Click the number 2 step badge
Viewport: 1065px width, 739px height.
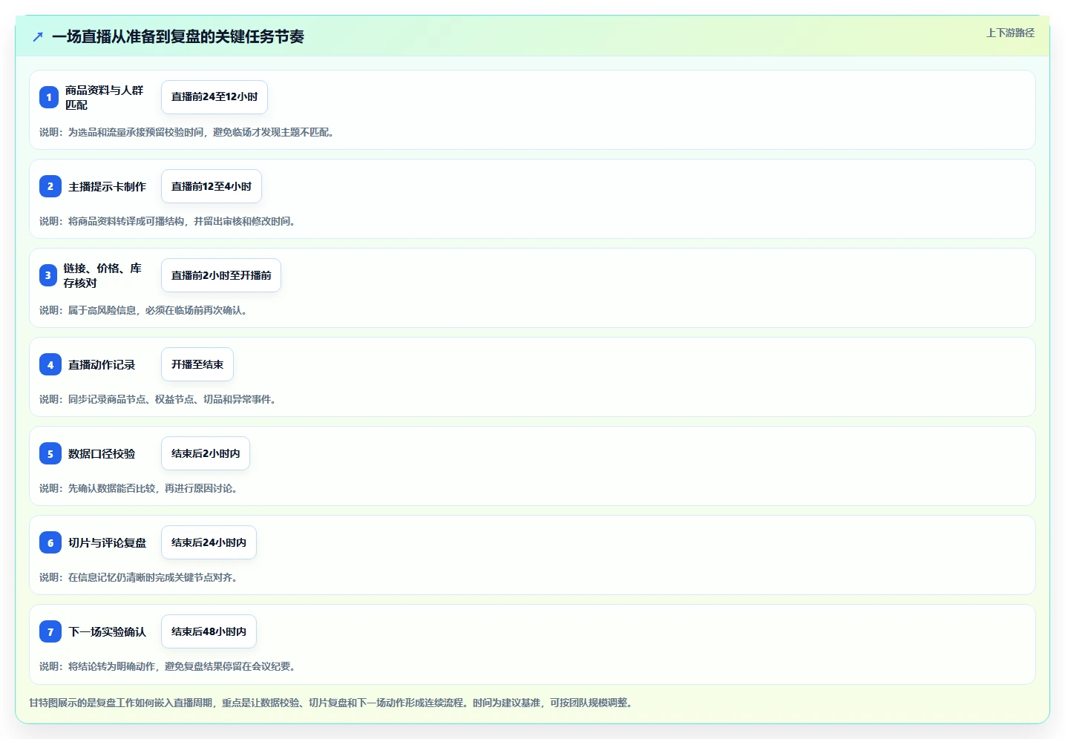click(x=50, y=186)
